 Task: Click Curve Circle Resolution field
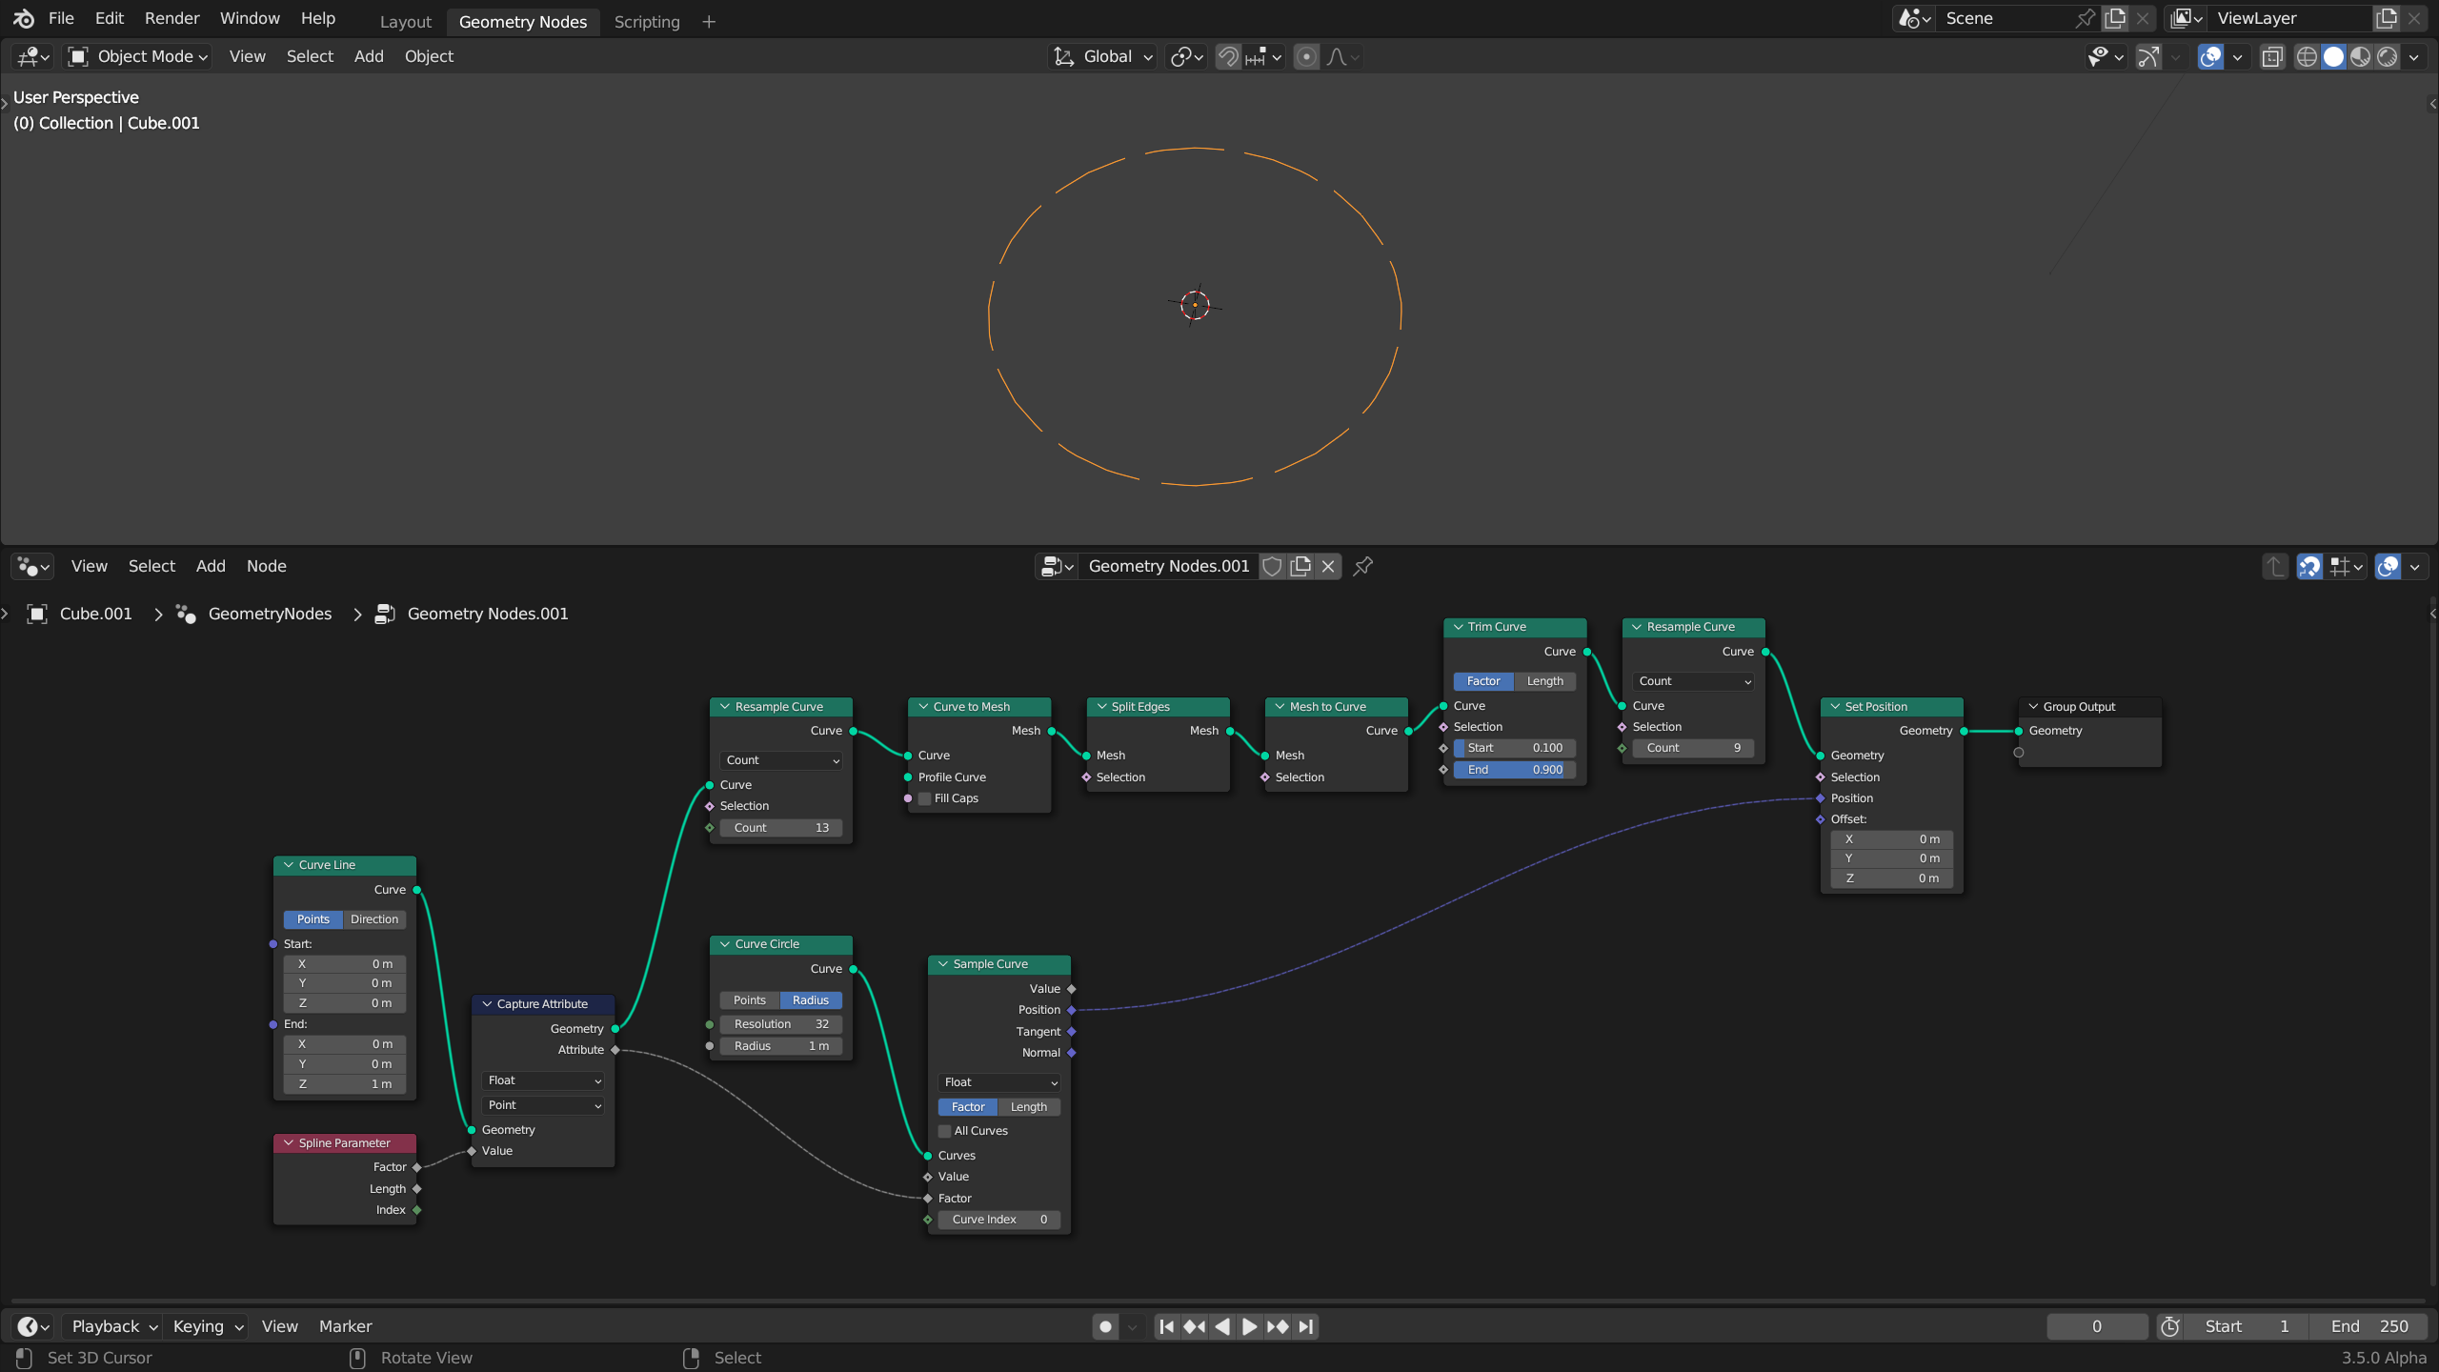[781, 1024]
